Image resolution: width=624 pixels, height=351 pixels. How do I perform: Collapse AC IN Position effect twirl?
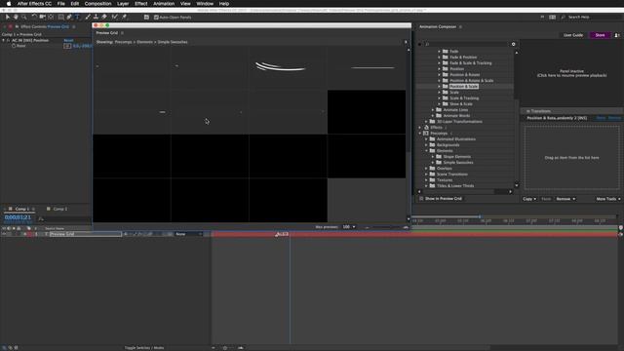[x=4, y=40]
